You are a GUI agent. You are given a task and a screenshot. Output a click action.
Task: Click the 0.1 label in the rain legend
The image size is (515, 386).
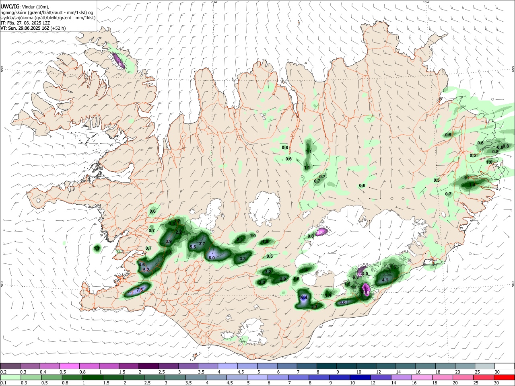coord(3,383)
